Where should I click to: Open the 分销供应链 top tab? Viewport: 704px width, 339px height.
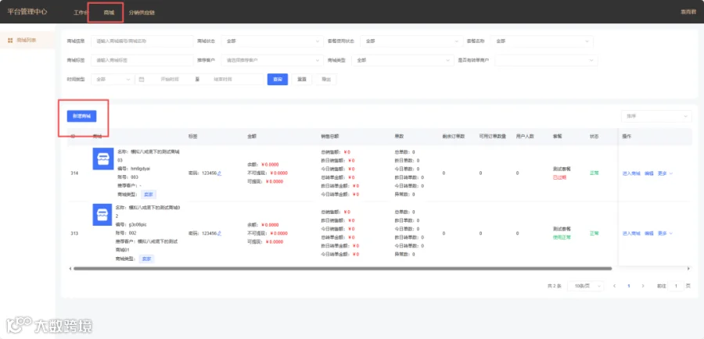point(142,12)
